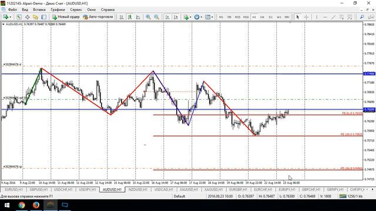Select the horizontal line drawing tool
Screen dimensions: 376x211
point(325,17)
